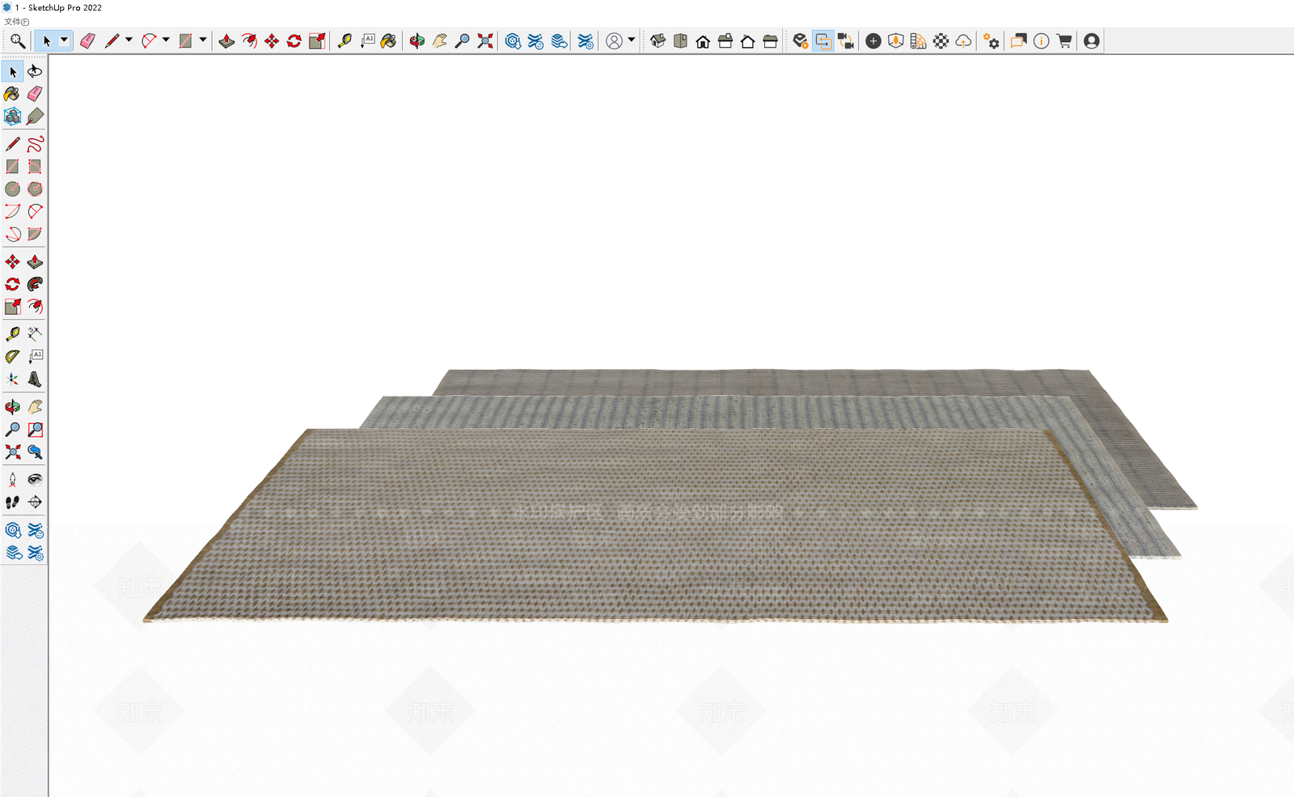The height and width of the screenshot is (797, 1294).
Task: Open 3D Warehouse from top toolbar
Action: [513, 40]
